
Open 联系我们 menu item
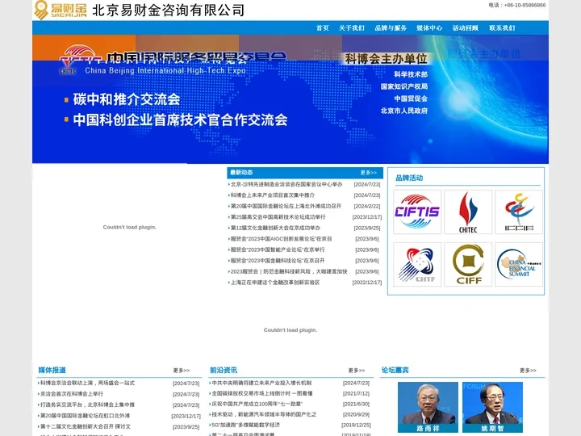(502, 27)
